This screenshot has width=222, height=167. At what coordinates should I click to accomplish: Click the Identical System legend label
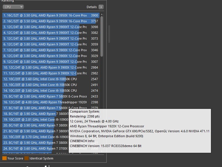[41, 159]
